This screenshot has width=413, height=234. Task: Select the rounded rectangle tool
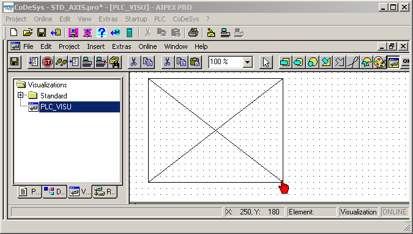coord(299,62)
